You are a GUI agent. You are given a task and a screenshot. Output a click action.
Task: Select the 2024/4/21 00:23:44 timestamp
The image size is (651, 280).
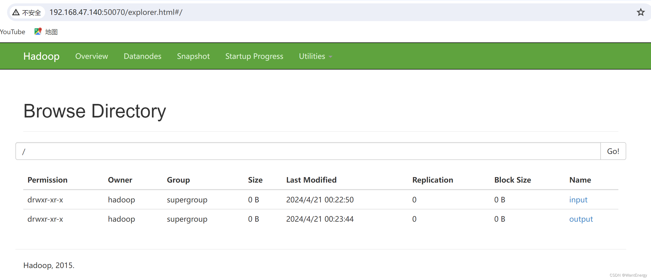pos(320,219)
